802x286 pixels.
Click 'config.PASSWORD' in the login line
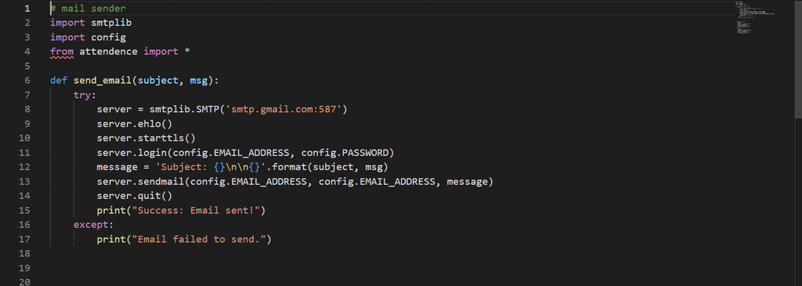[345, 153]
